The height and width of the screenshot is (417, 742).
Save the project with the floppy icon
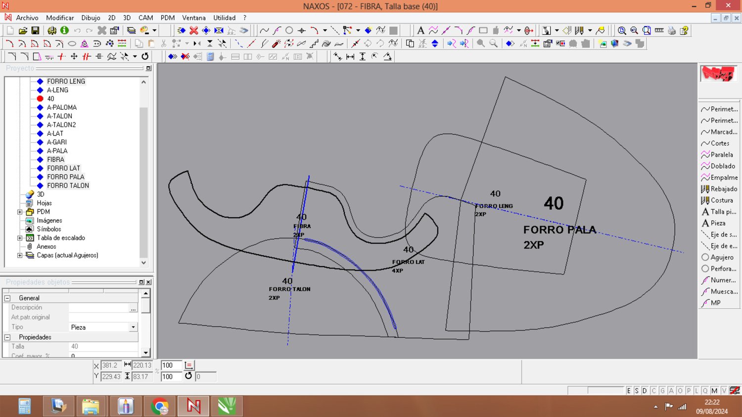click(x=35, y=31)
